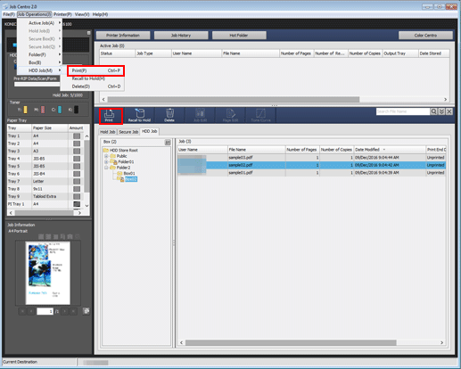Sort by Date Modified column header
461x369 pixels.
(390, 150)
